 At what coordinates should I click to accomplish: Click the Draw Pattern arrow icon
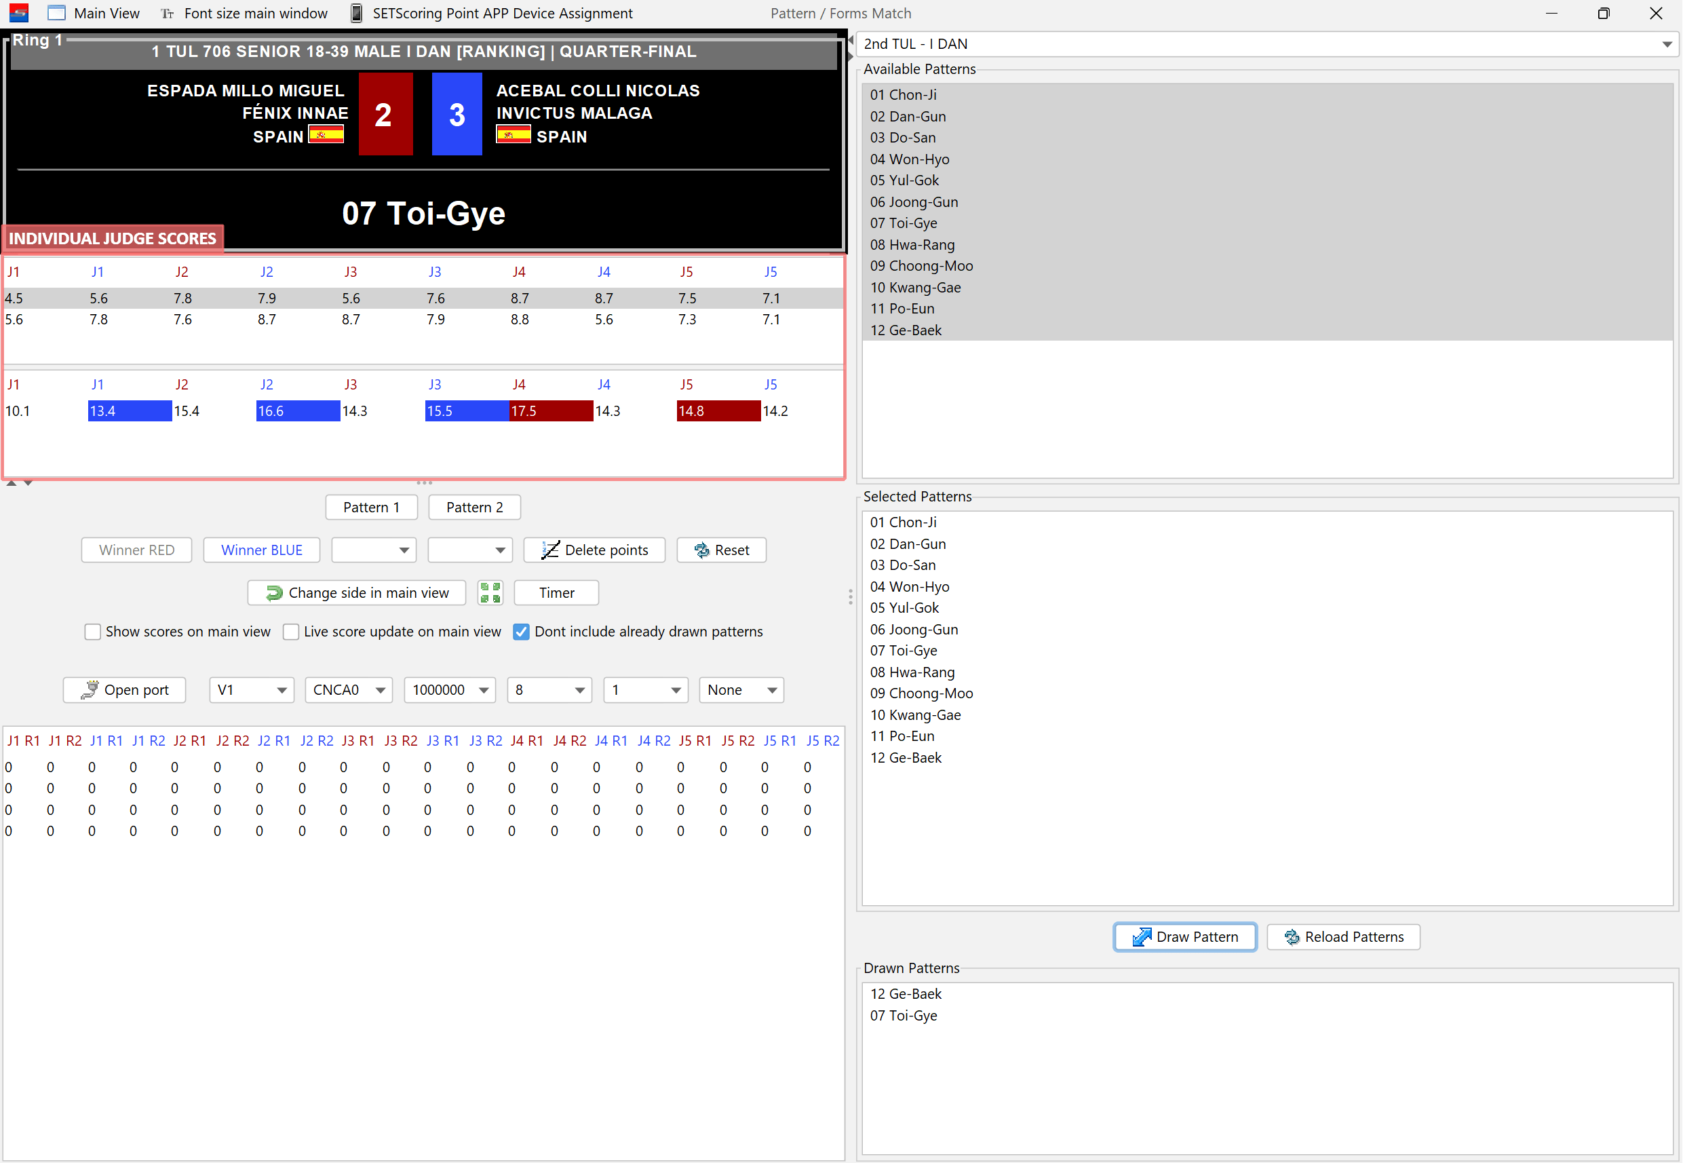pos(1141,937)
